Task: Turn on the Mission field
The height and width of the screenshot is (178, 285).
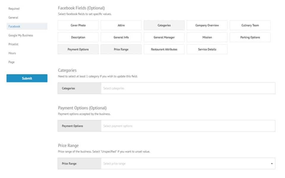Action: (x=207, y=37)
